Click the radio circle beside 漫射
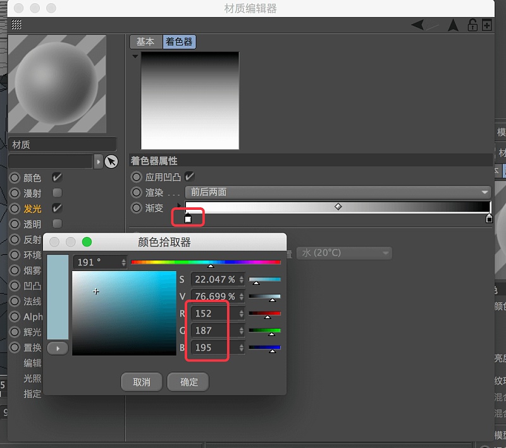 coord(15,193)
